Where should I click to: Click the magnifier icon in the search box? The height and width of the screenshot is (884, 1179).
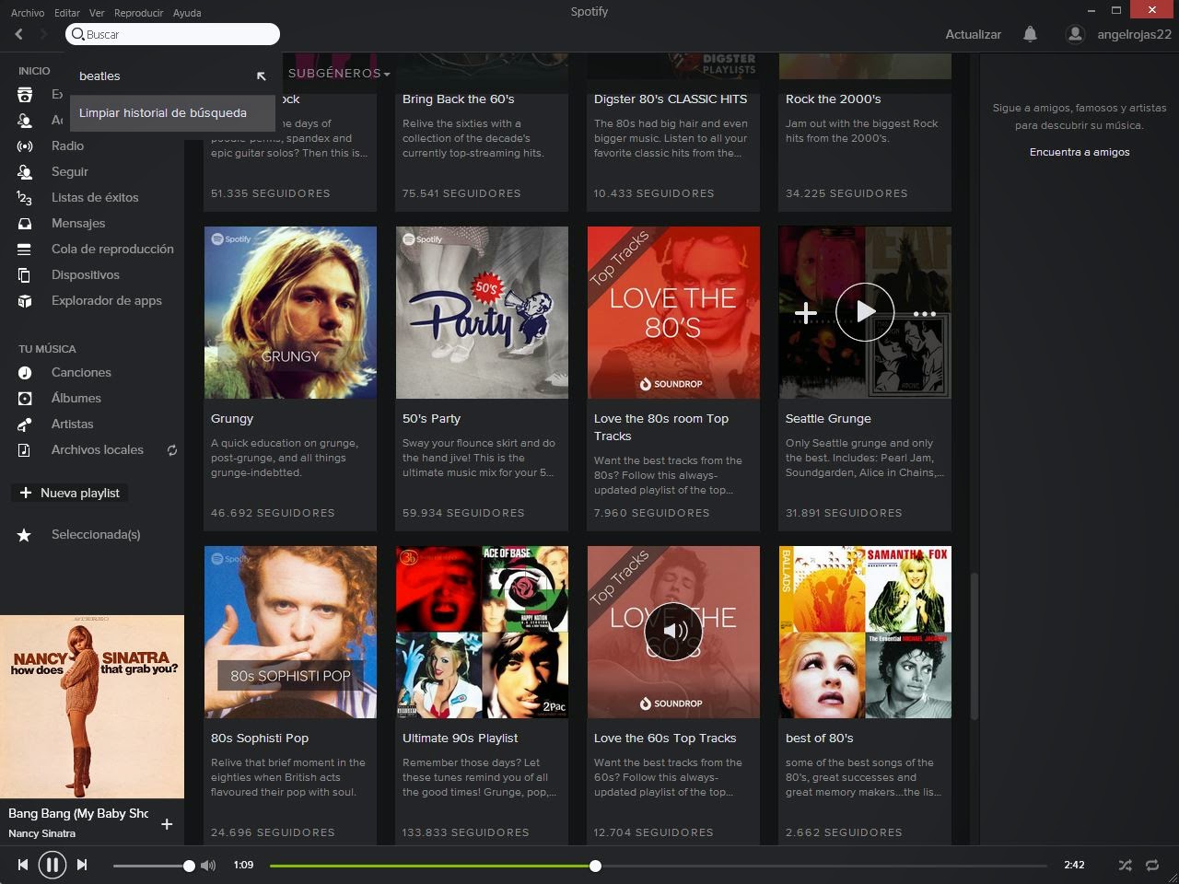[78, 34]
